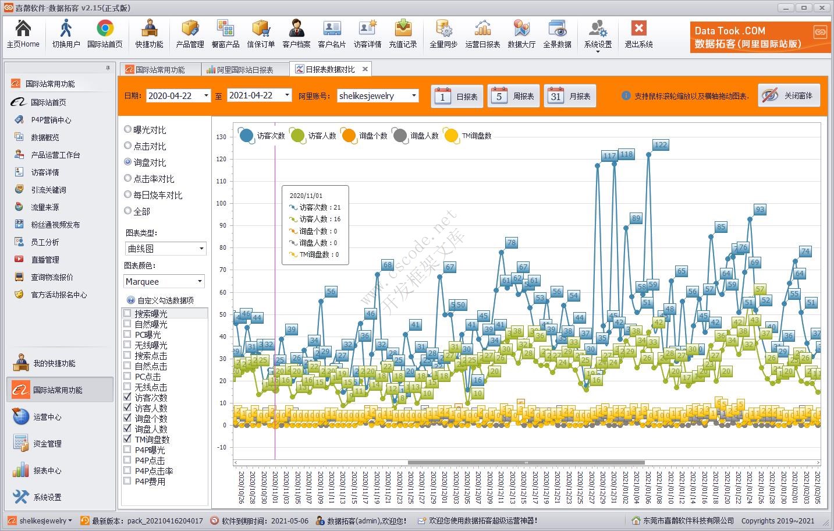Close the 日报表数据对比 tab
Viewport: 834px width, 531px height.
[x=365, y=69]
